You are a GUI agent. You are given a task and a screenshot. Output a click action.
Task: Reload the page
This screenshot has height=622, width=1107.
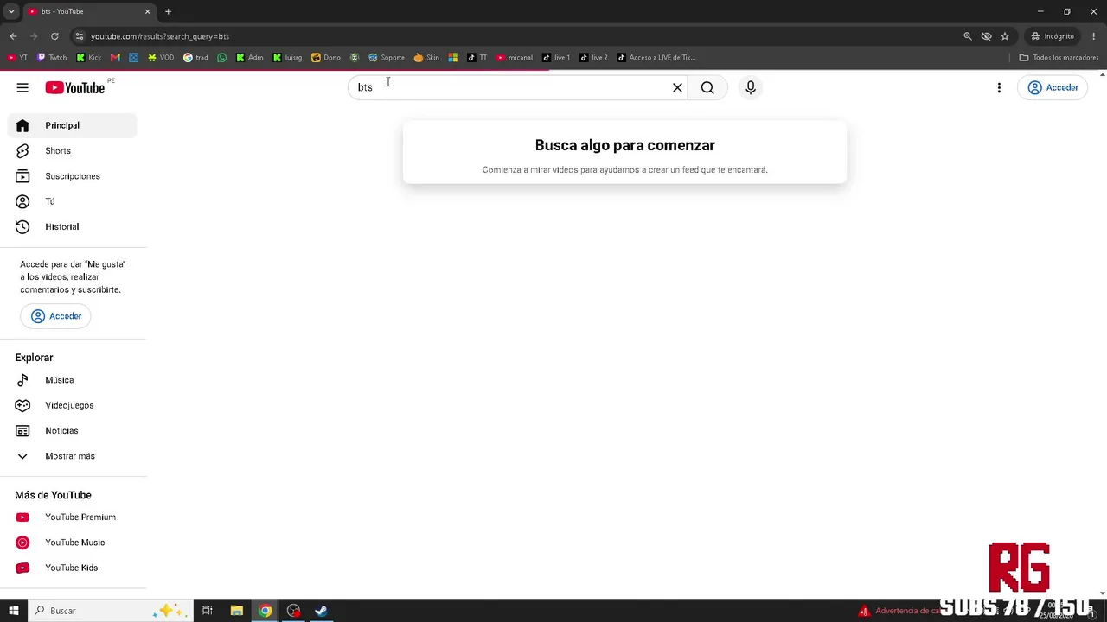54,36
